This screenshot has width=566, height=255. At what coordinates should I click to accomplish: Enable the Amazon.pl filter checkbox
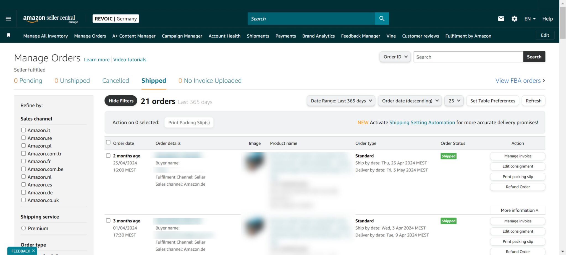point(23,145)
